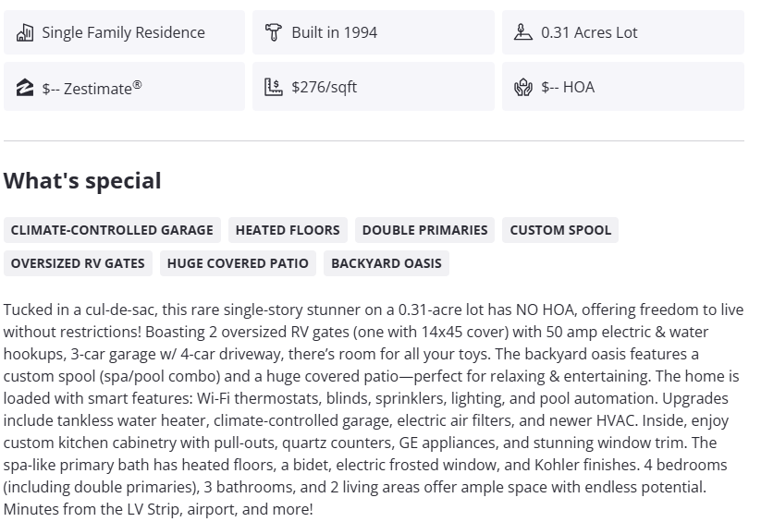Click the price per sqft ruler icon

coord(273,87)
